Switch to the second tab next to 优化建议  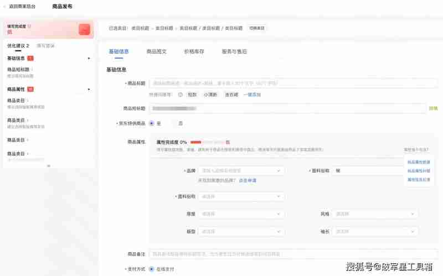coord(45,46)
